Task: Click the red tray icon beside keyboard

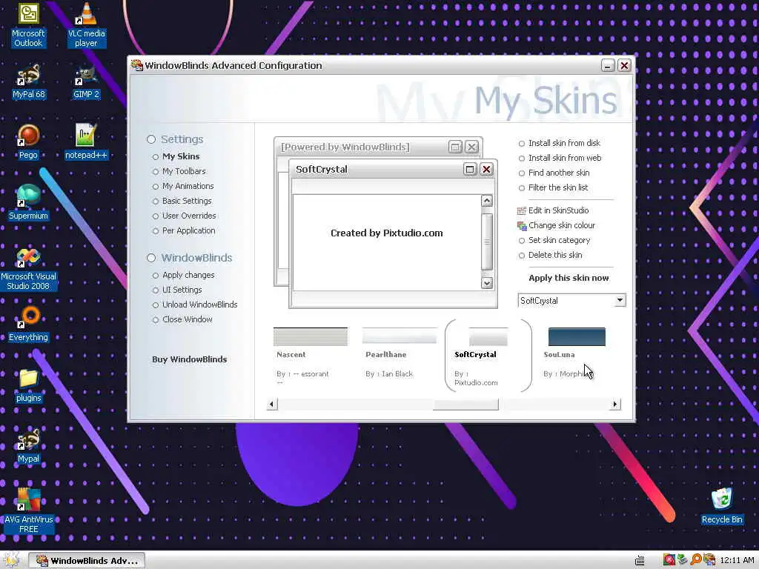Action: pyautogui.click(x=669, y=560)
